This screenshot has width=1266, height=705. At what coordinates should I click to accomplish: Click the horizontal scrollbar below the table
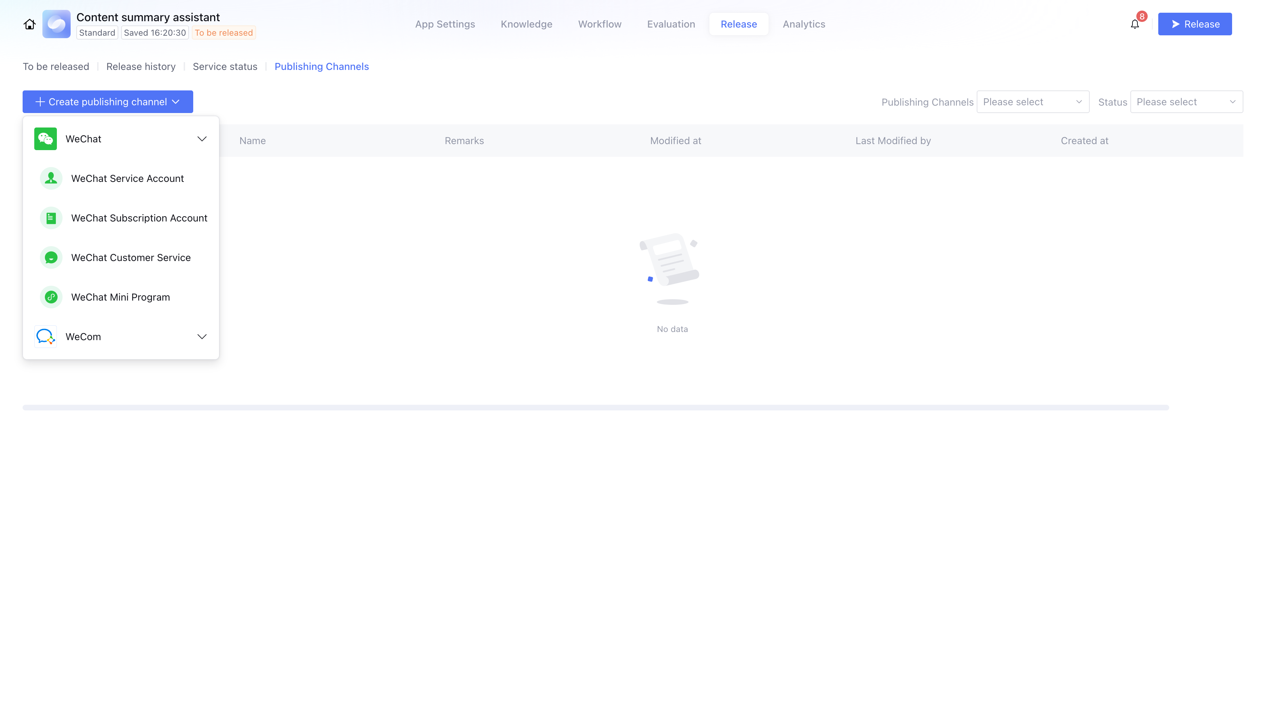tap(595, 407)
